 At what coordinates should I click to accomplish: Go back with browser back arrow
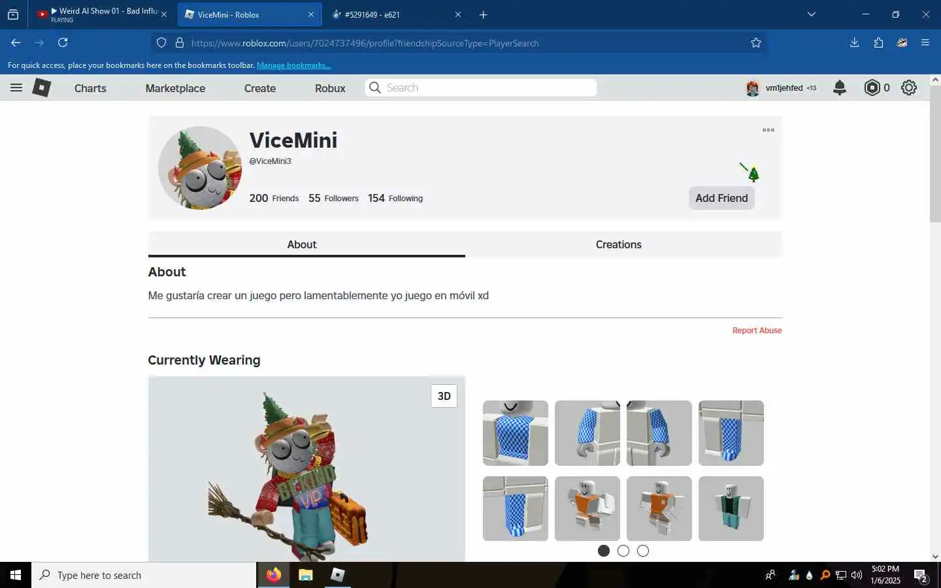pyautogui.click(x=16, y=42)
